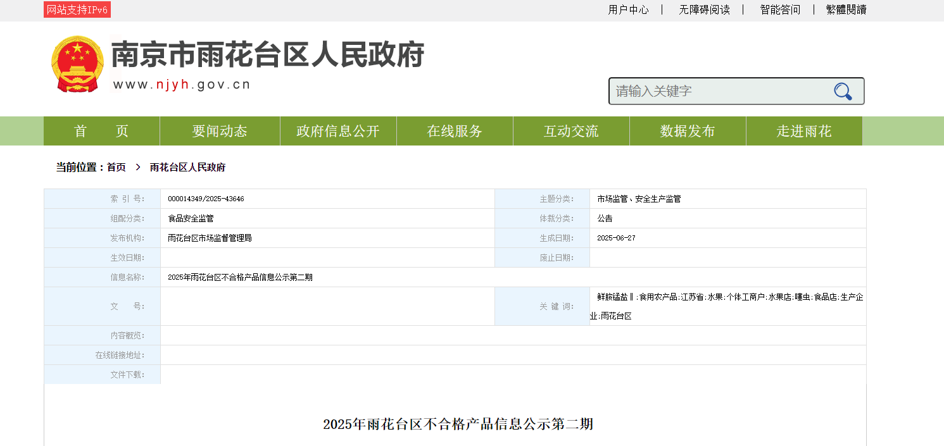Click the index number 000014349/2025-43646
The image size is (944, 446).
206,199
